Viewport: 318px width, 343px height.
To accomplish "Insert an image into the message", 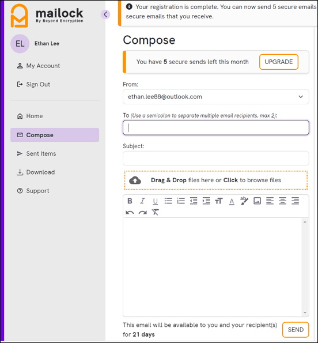I will coord(257,201).
